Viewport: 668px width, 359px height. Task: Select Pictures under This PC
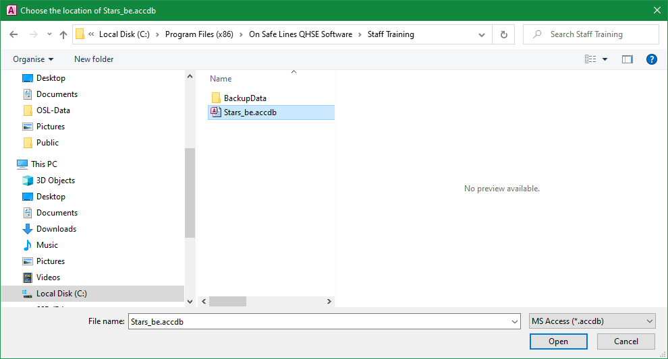tap(51, 261)
